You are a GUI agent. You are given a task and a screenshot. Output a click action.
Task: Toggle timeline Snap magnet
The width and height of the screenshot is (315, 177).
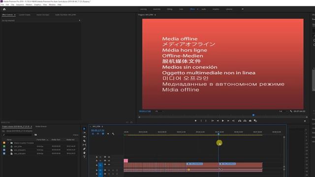pyautogui.click(x=98, y=134)
